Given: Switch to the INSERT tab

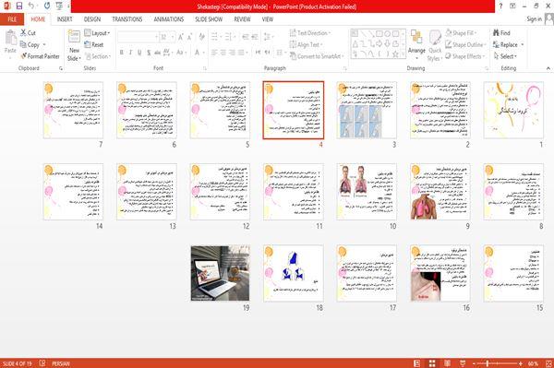Looking at the screenshot, I should coord(65,19).
